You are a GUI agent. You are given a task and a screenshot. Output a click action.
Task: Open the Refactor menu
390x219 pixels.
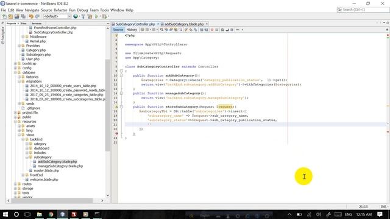(x=60, y=10)
